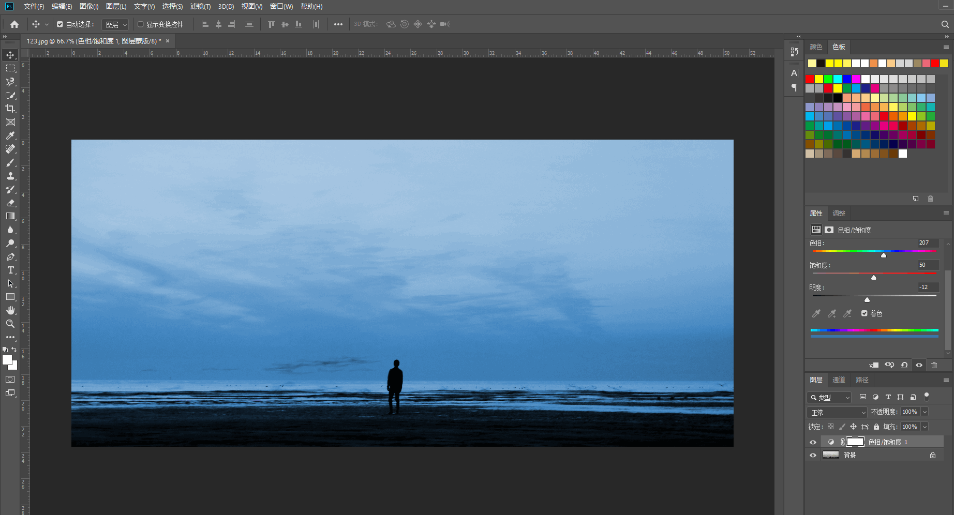Enable Show Transform Controls checkbox
The image size is (954, 515).
tap(140, 24)
